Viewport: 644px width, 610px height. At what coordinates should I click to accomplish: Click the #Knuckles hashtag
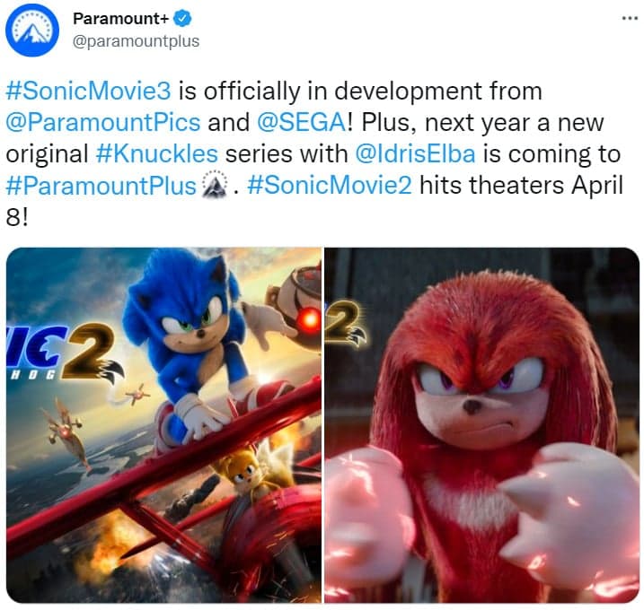click(156, 153)
